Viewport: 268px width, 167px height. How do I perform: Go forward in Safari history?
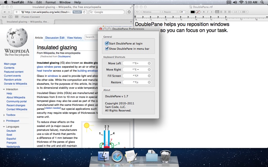[x=9, y=12]
